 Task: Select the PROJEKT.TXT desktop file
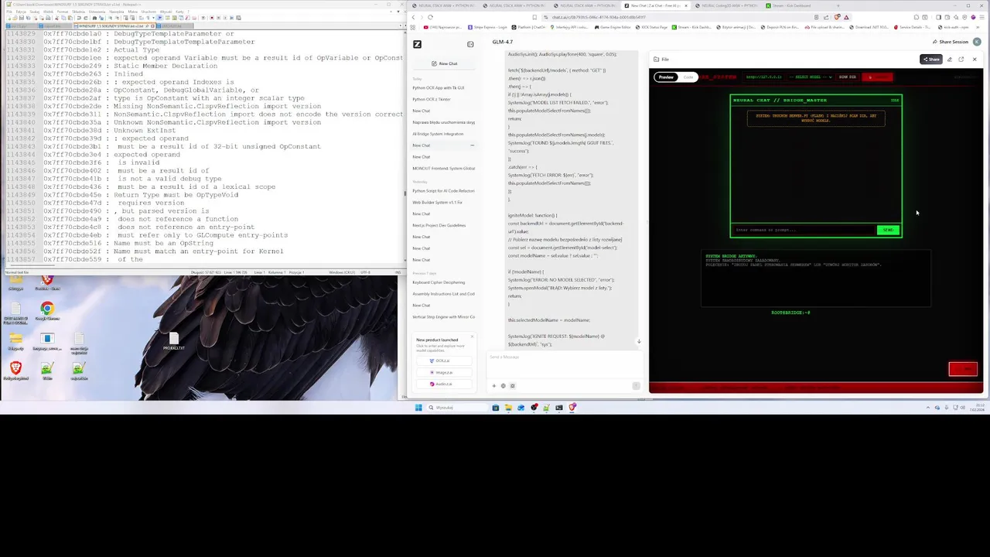click(x=174, y=341)
